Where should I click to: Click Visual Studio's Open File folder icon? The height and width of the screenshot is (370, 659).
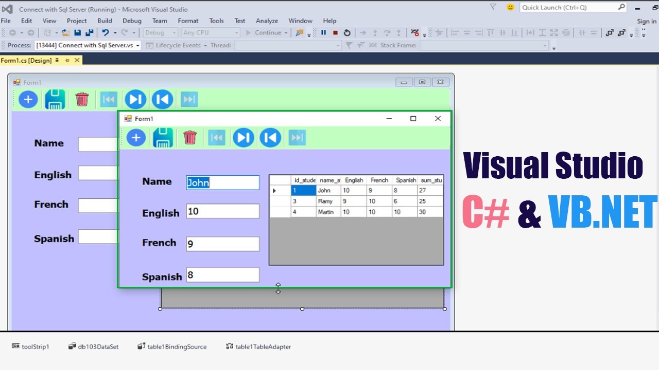point(65,32)
